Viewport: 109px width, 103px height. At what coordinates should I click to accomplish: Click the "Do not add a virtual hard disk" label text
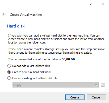pos(31,66)
